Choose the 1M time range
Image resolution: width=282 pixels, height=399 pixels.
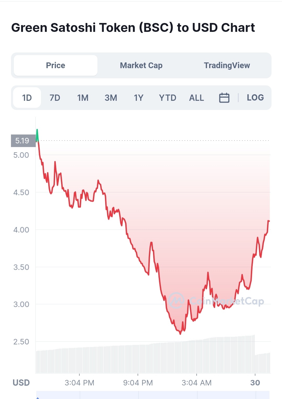(x=83, y=98)
